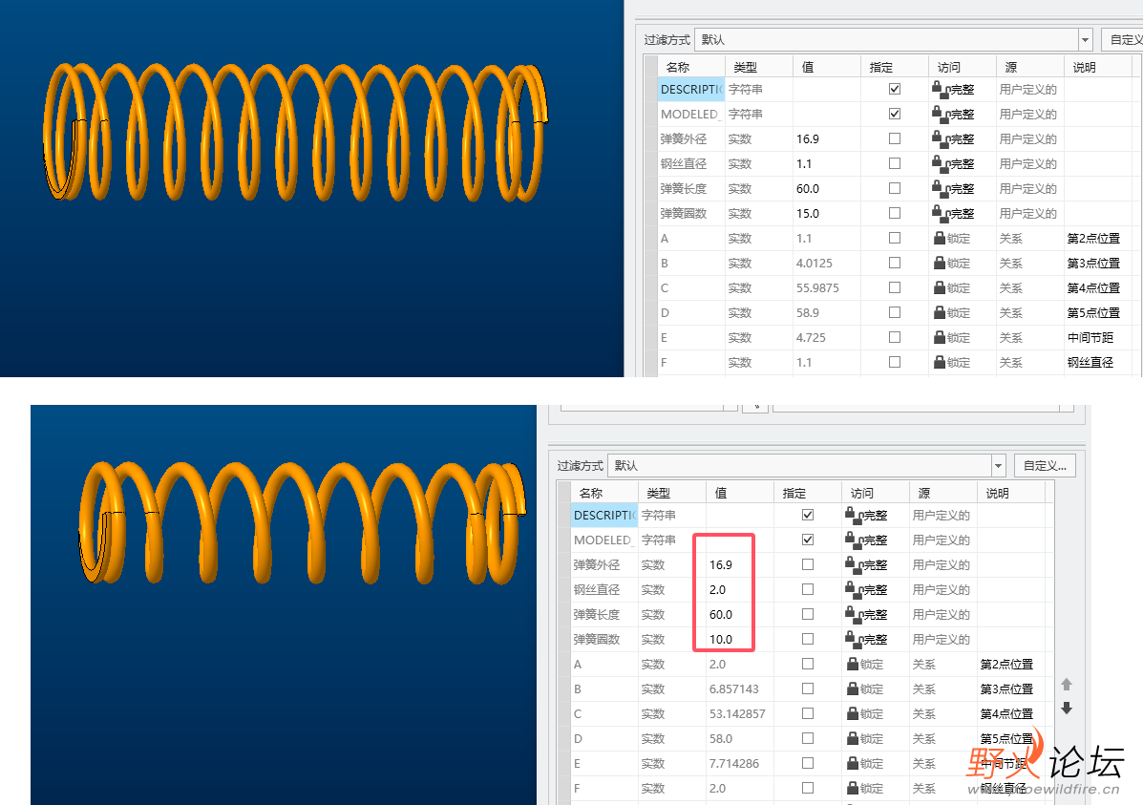1143x805 pixels.
Task: Click the 中间节距 description in the upper table
Action: [x=1090, y=337]
